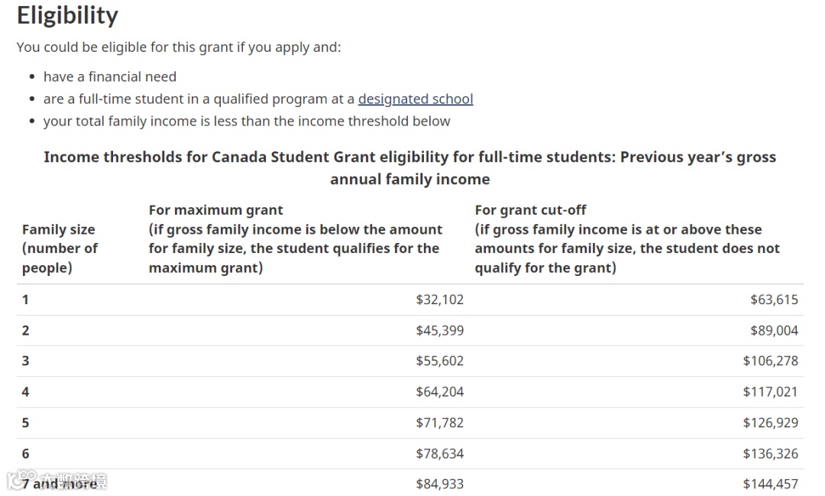Click the Eligibility heading
The image size is (825, 496).
(x=67, y=15)
